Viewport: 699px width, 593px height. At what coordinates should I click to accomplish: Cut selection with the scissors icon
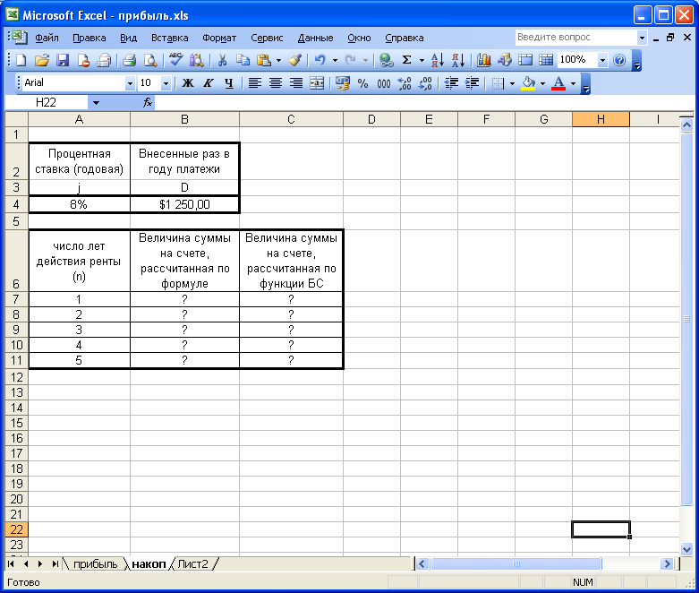click(x=223, y=60)
